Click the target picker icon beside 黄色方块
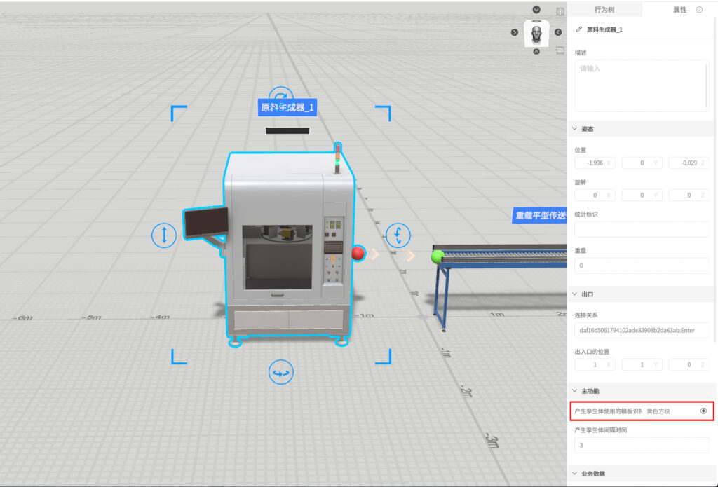Image resolution: width=718 pixels, height=487 pixels. (x=703, y=411)
